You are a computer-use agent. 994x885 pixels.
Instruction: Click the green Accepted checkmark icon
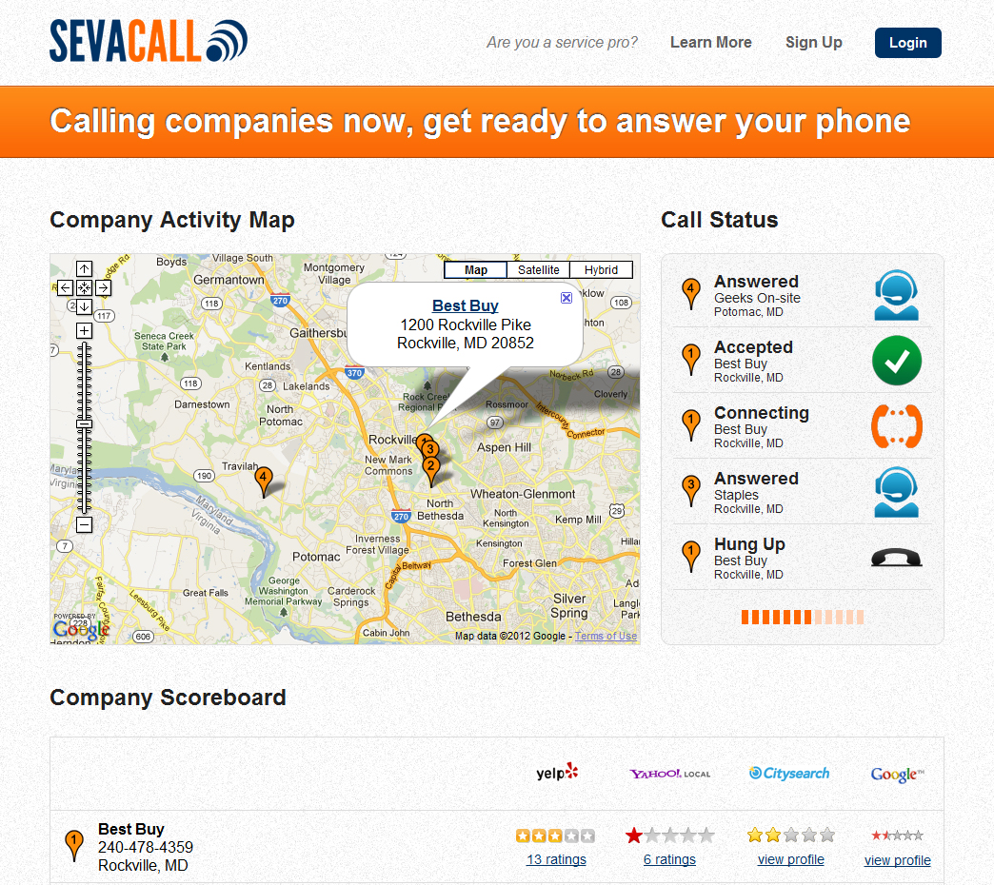[896, 361]
